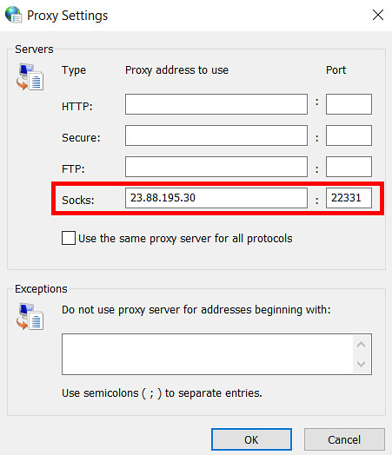Click the Socks address field containing 23.88.195.30

[x=216, y=198]
